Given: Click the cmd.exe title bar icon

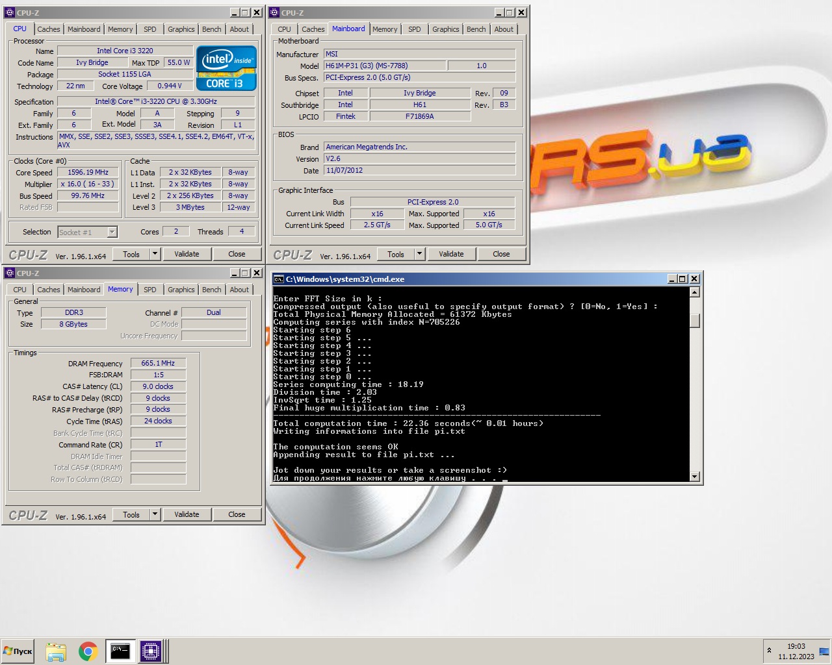Looking at the screenshot, I should point(278,279).
